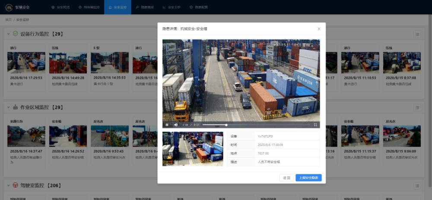Viewport: 432px width, 200px height.
Task: Open the 反光衣 thumbnail dated 2020/8/15 9:06:00
Action: pos(402,136)
